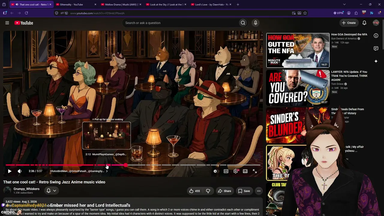Open the Ask sparkle icon on right edge

376,61
